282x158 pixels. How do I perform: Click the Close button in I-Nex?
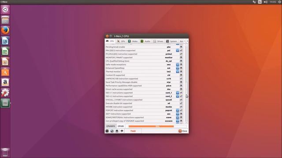[183, 131]
